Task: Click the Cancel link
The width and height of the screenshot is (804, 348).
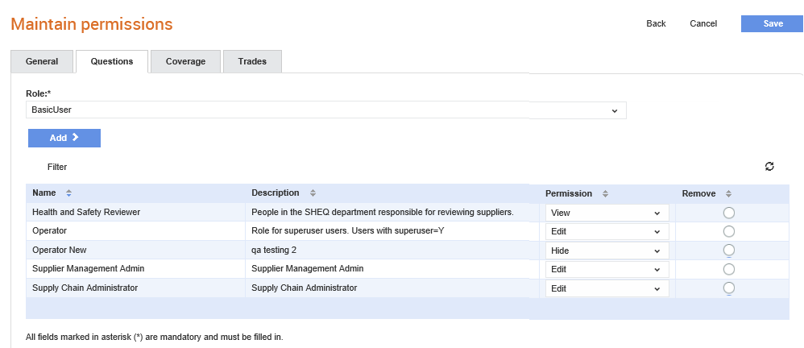Action: pyautogui.click(x=703, y=23)
